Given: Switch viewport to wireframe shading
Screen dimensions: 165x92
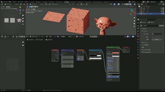Looking at the screenshot, I should (125, 4).
